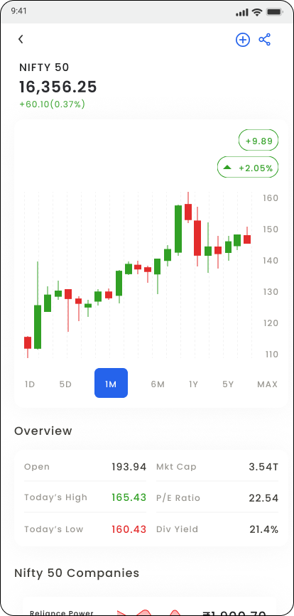This screenshot has width=294, height=616.
Task: Add NIFTY 50 with plus circle icon
Action: 243,40
